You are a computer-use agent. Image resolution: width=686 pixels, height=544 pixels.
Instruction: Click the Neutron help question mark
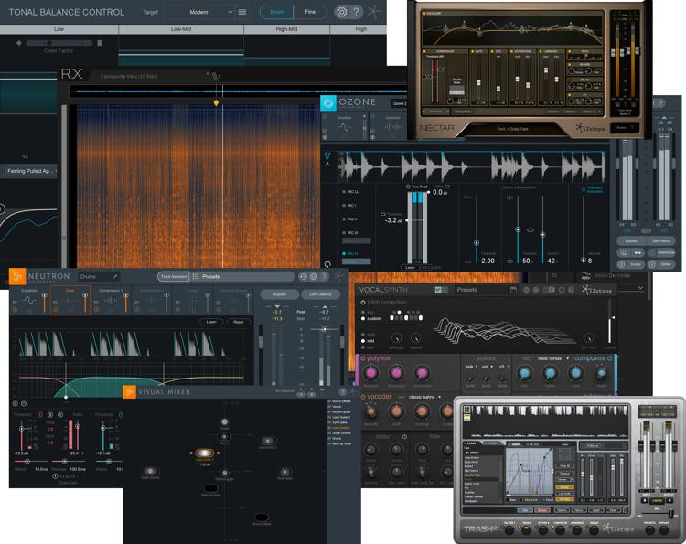pyautogui.click(x=325, y=276)
